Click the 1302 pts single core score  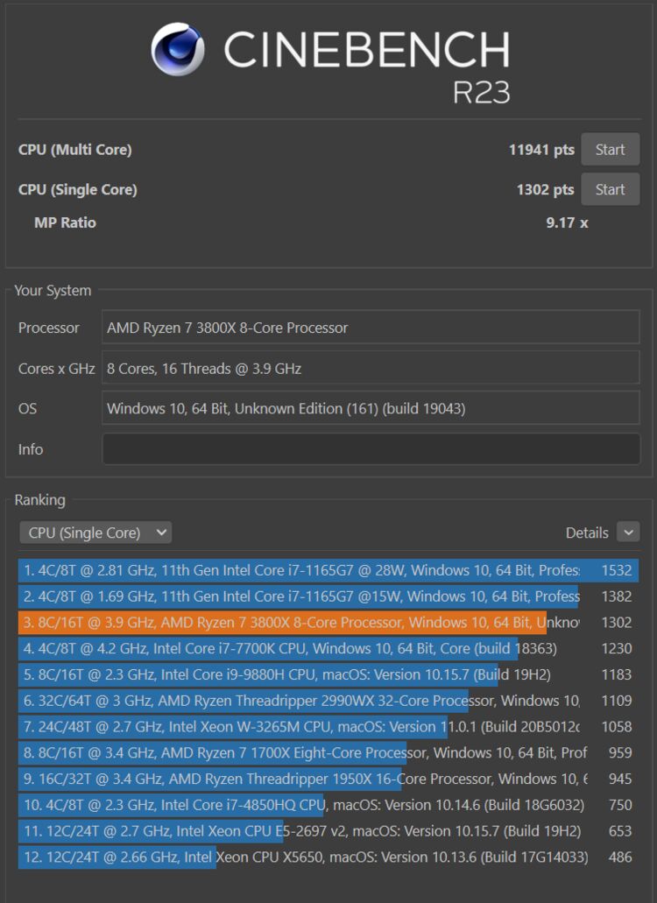(x=545, y=189)
